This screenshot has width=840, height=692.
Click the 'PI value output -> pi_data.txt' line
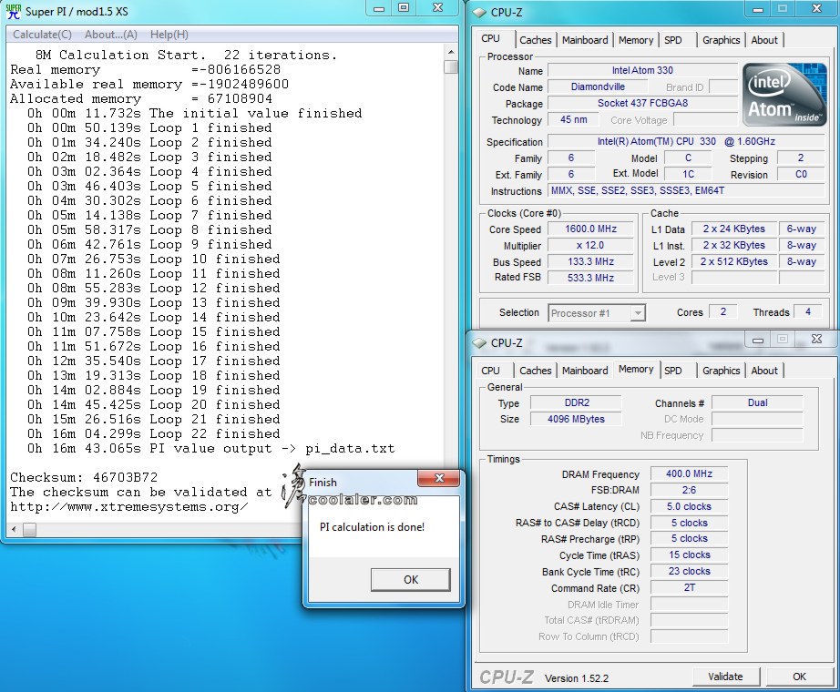coord(210,448)
